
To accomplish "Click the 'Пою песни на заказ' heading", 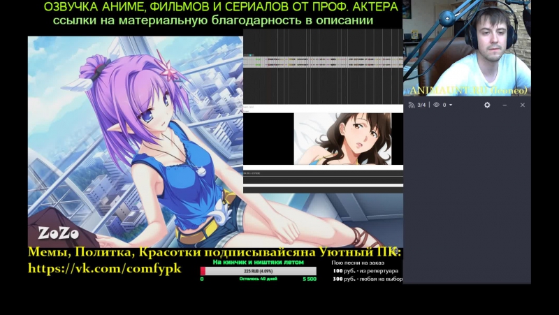I will (x=358, y=263).
